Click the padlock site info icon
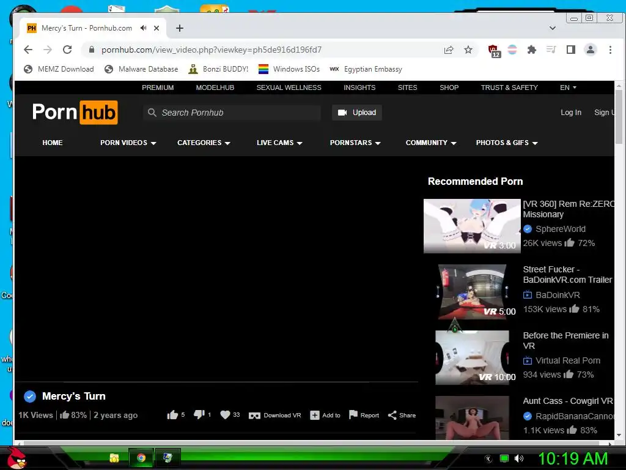Screen dimensions: 626x470 [x=92, y=50]
